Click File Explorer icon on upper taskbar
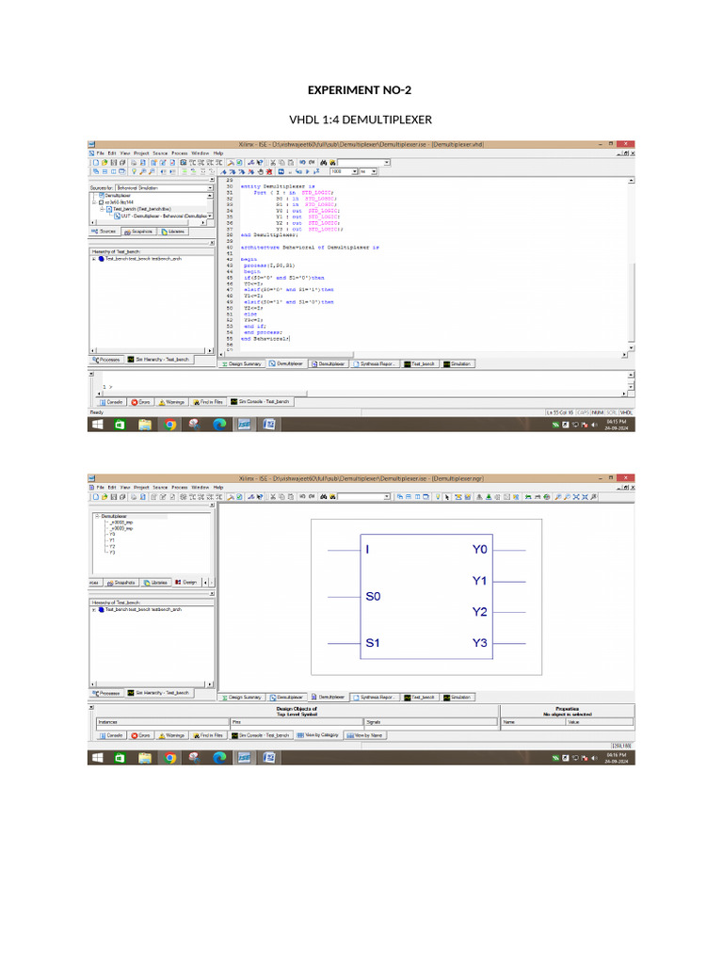The width and height of the screenshot is (723, 964). point(145,425)
